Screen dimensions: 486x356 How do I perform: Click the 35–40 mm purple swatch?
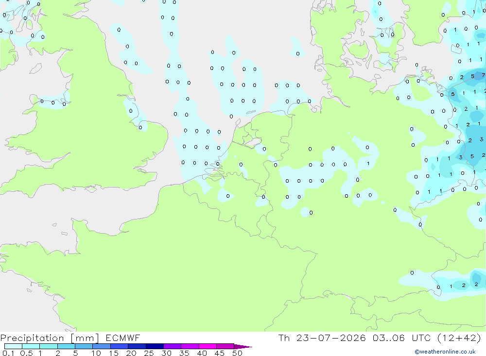[x=190, y=346]
